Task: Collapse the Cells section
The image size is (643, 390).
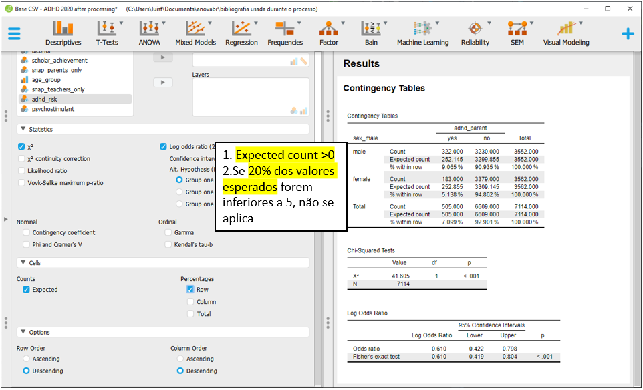Action: click(23, 263)
